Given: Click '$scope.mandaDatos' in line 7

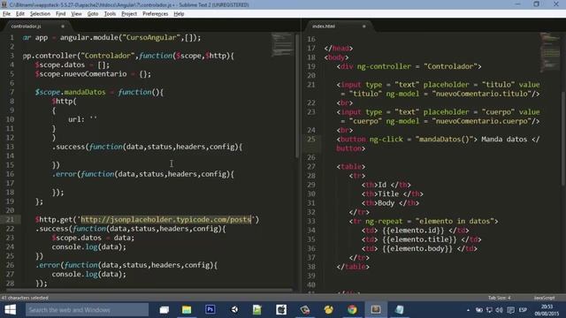Looking at the screenshot, I should coord(71,92).
